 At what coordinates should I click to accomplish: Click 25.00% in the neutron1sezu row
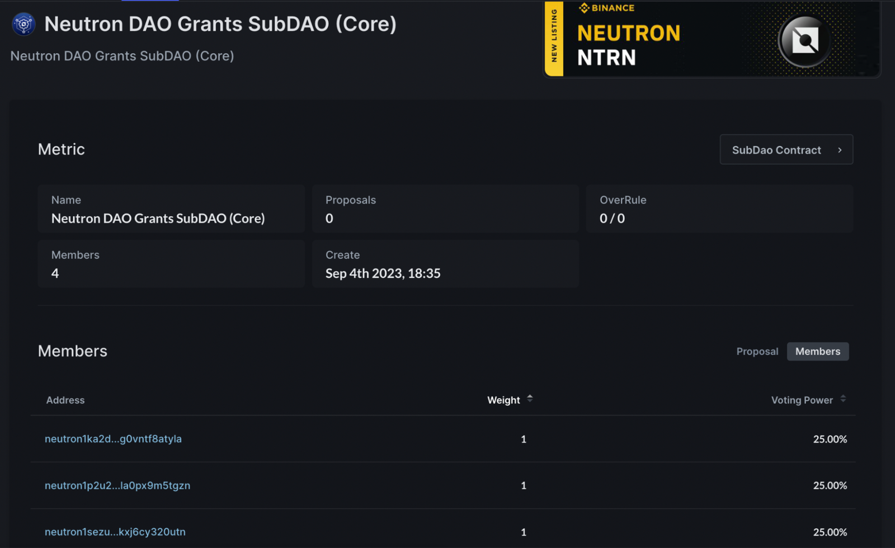(x=830, y=532)
